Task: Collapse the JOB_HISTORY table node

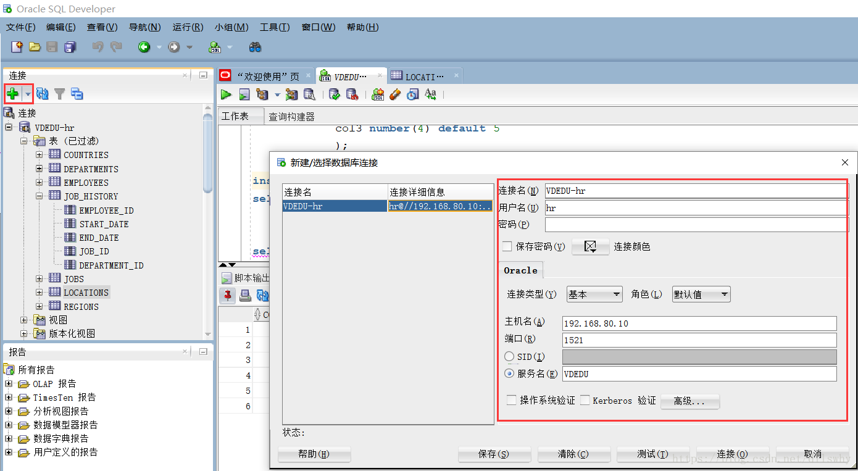Action: (40, 196)
